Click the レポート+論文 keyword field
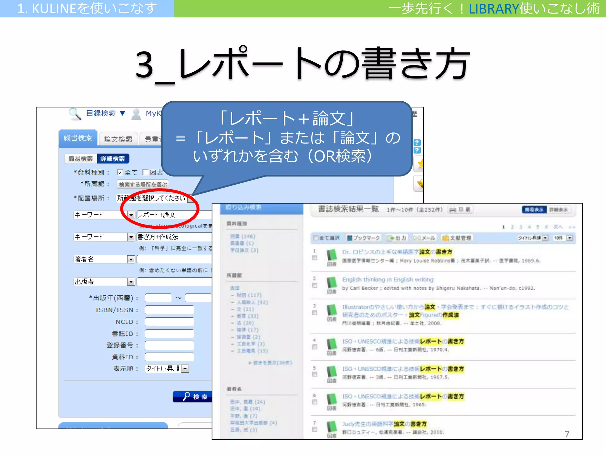Viewport: 606px width, 455px height. [175, 215]
